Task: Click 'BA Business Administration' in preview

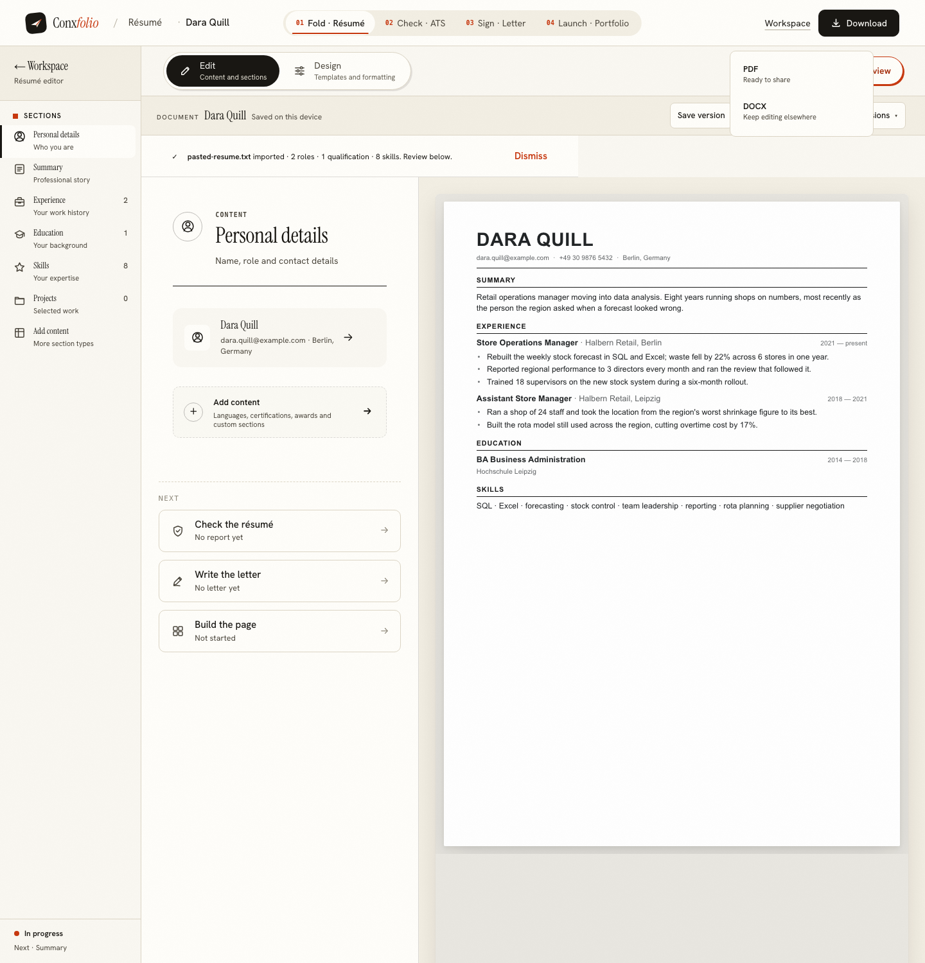Action: pyautogui.click(x=531, y=460)
